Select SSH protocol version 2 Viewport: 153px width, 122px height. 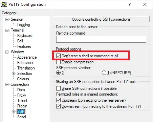[58, 73]
